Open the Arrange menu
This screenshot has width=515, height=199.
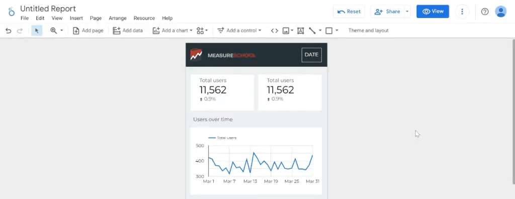tap(118, 19)
